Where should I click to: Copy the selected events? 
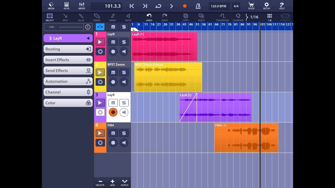[x=186, y=17]
